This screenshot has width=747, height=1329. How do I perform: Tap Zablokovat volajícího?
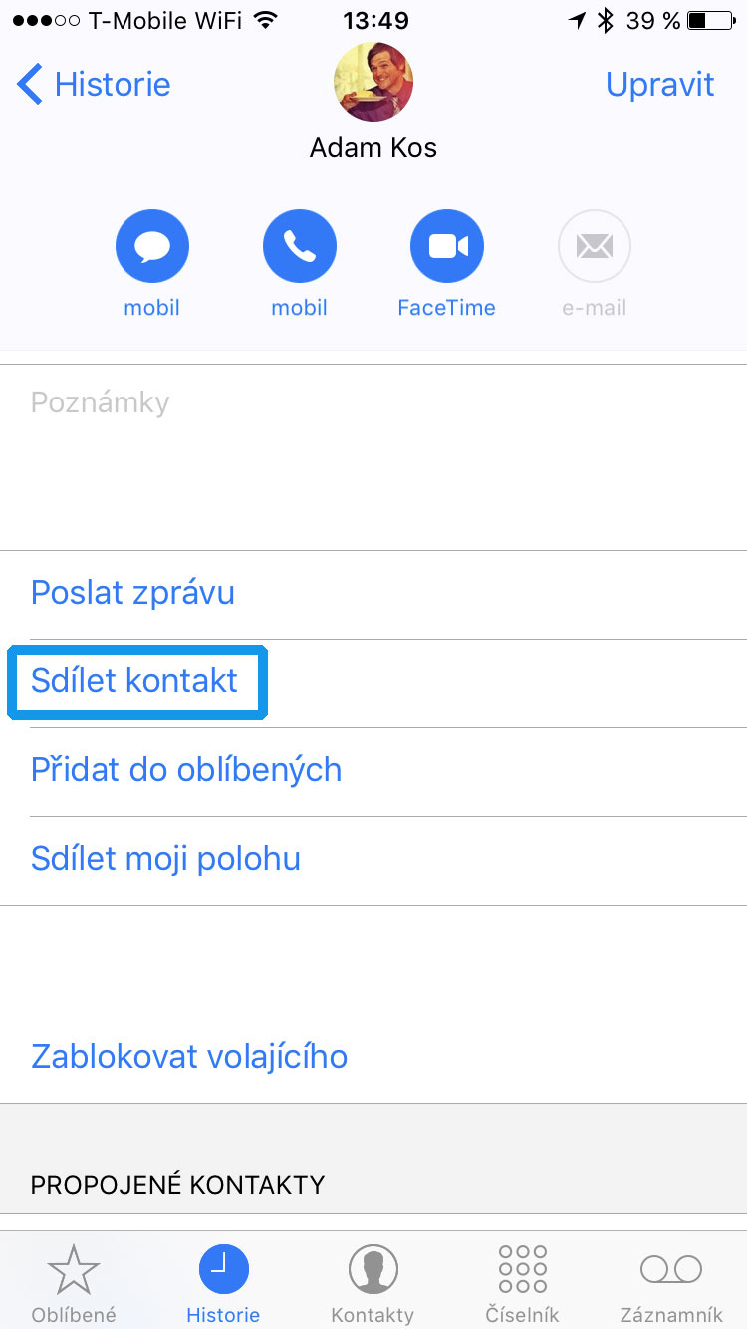point(189,1056)
